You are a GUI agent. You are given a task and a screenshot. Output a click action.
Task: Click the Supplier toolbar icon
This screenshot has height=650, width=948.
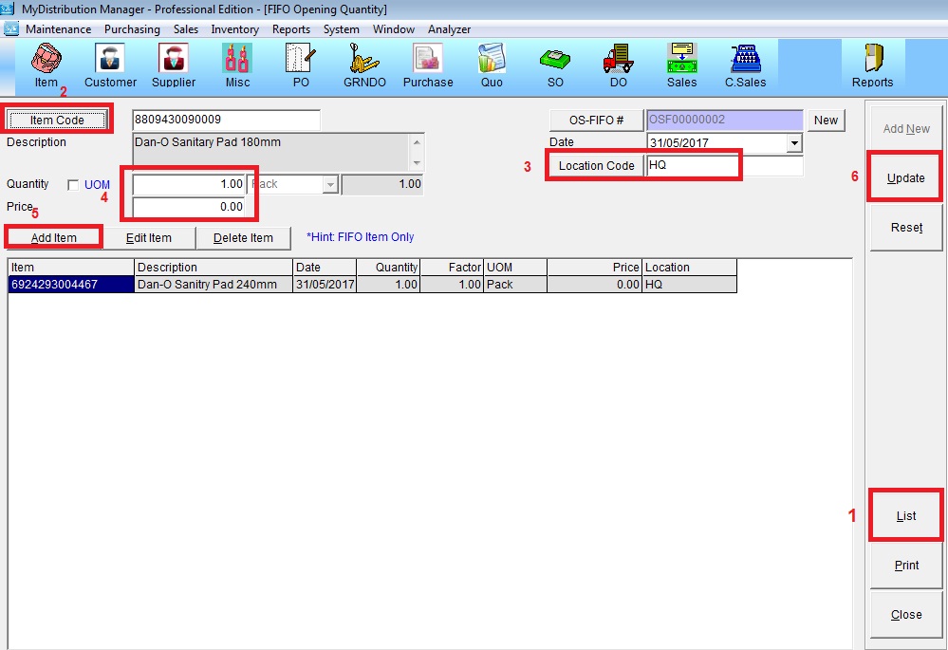point(174,63)
